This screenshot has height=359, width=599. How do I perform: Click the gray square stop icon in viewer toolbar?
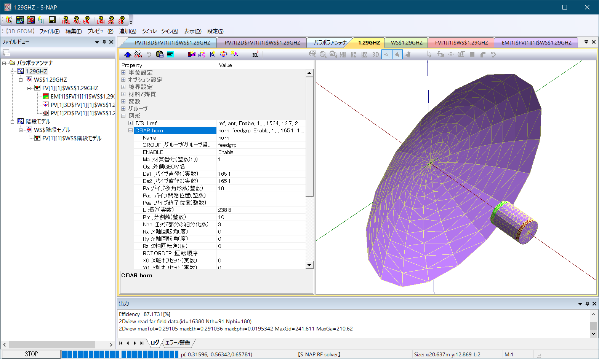click(x=472, y=54)
